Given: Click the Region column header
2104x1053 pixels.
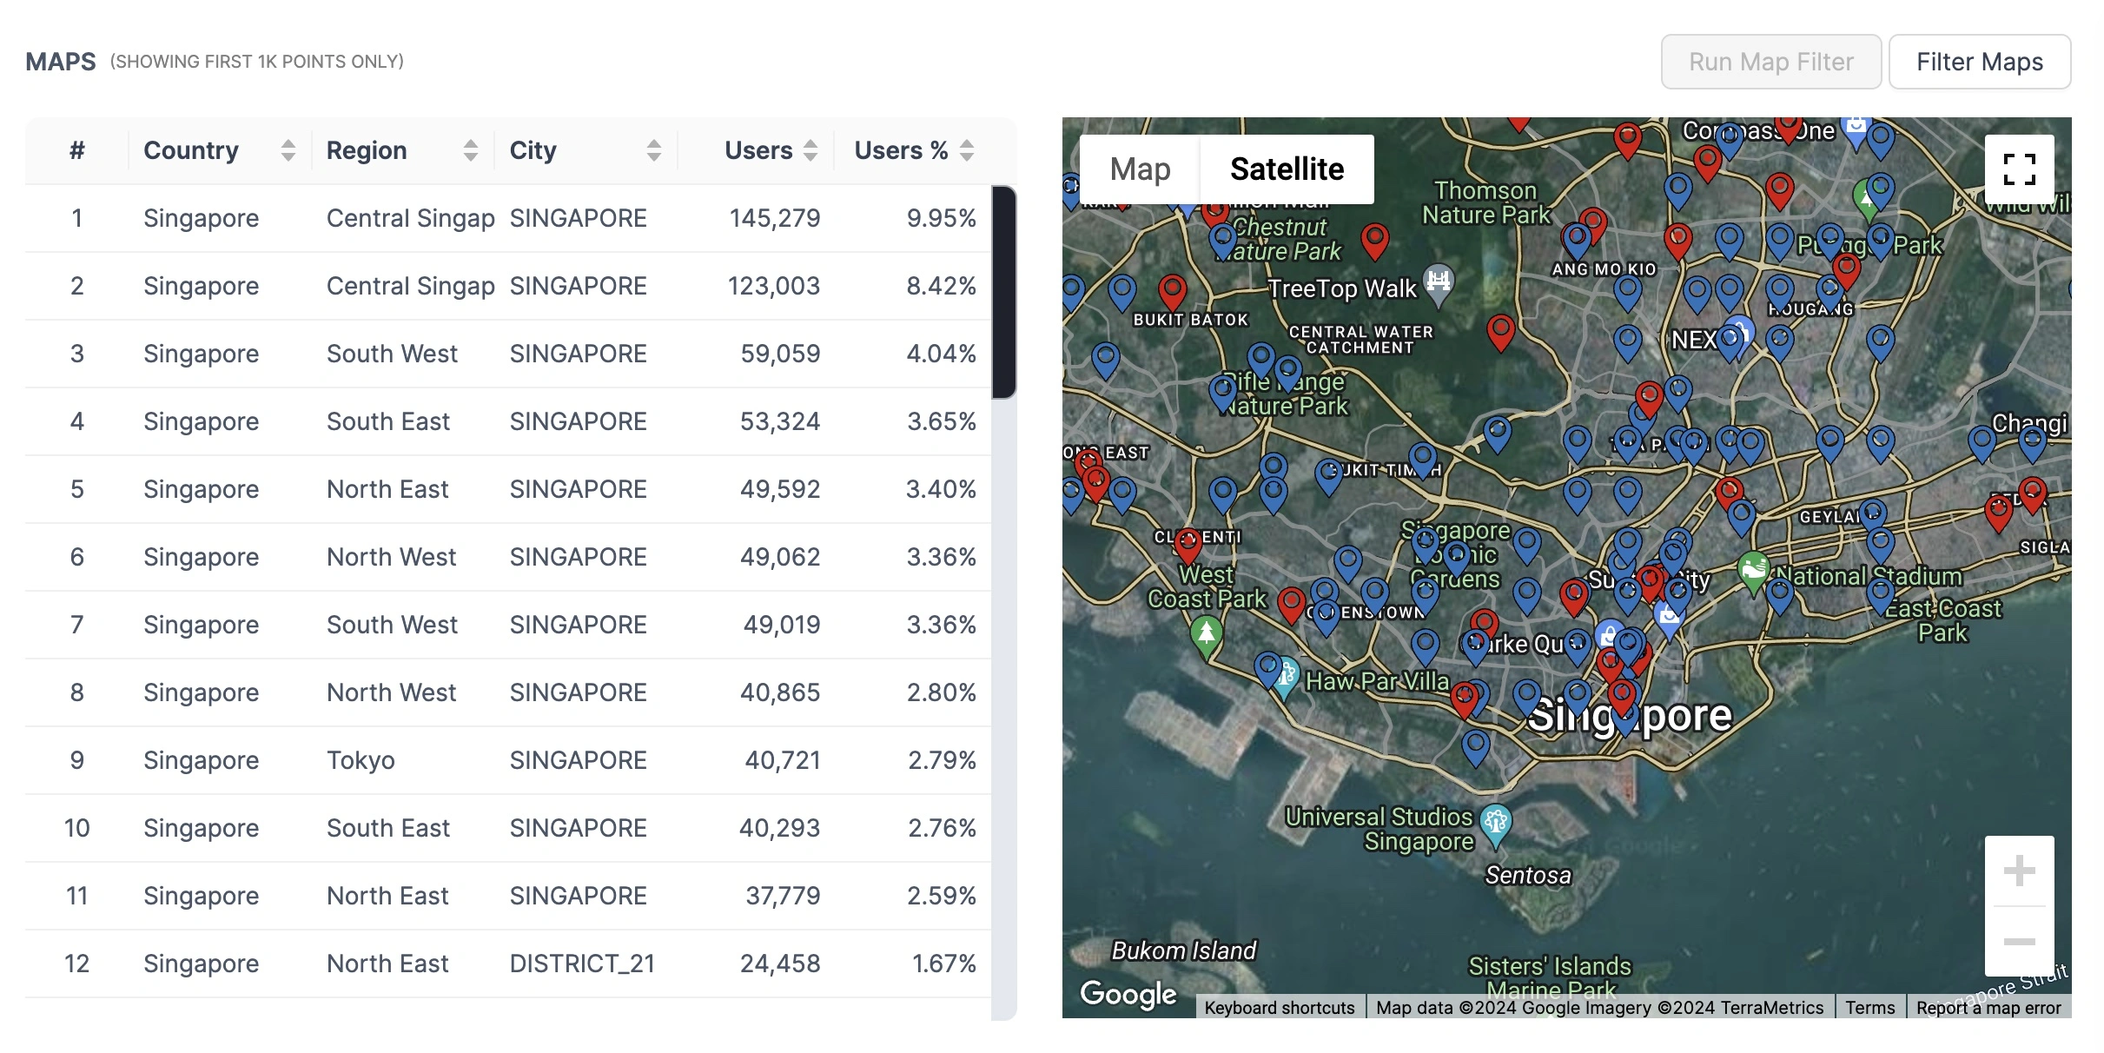Looking at the screenshot, I should click(402, 150).
